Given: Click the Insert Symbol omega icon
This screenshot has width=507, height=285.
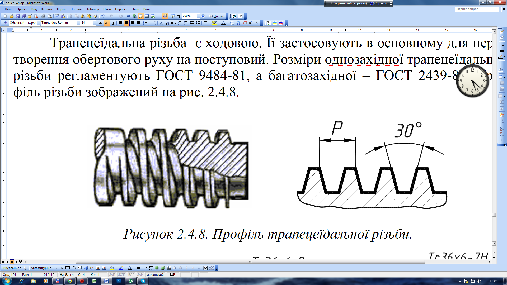Looking at the screenshot, I should pyautogui.click(x=238, y=23).
